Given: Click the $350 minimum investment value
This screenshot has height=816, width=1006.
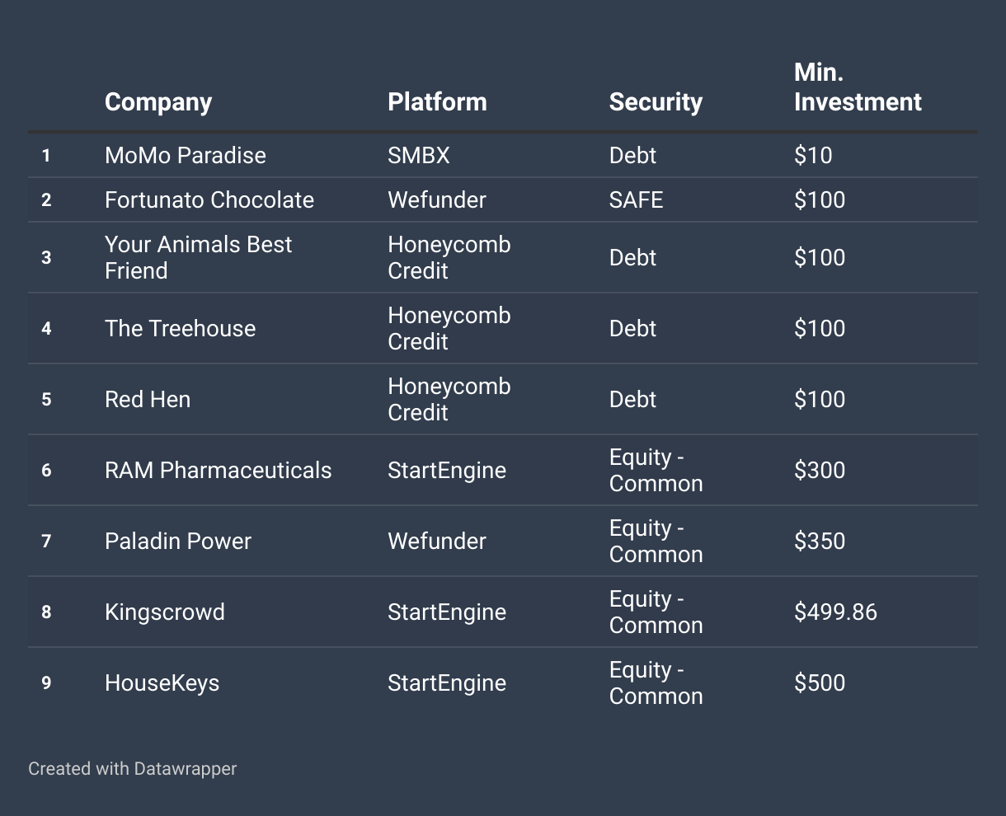Looking at the screenshot, I should click(x=820, y=542).
